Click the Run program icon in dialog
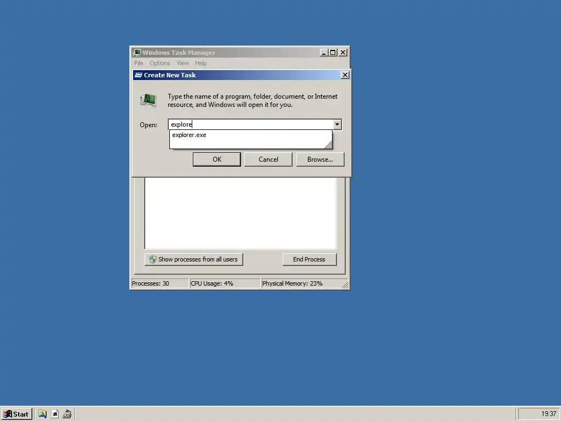561x421 pixels. [148, 100]
